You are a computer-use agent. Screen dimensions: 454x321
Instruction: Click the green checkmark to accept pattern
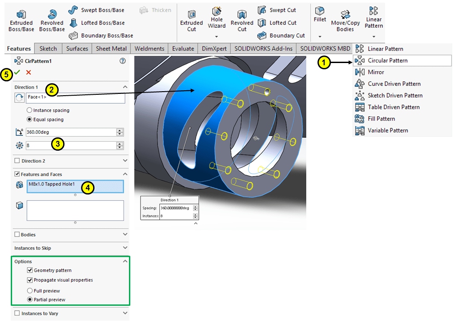(17, 72)
